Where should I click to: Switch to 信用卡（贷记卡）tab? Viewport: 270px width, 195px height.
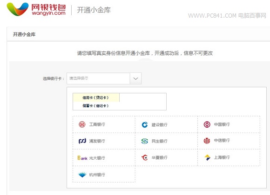pyautogui.click(x=96, y=97)
